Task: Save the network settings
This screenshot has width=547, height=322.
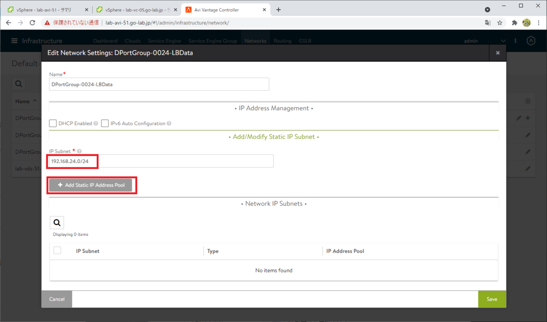Action: 492,299
